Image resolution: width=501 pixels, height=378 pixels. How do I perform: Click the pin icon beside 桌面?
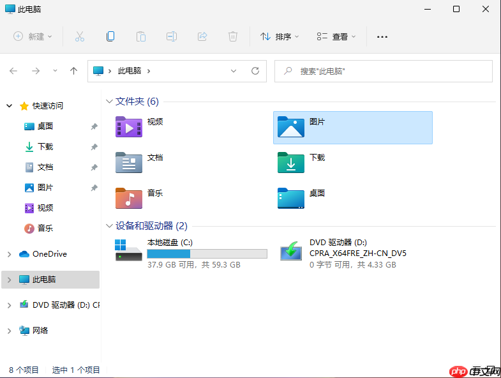coord(94,126)
